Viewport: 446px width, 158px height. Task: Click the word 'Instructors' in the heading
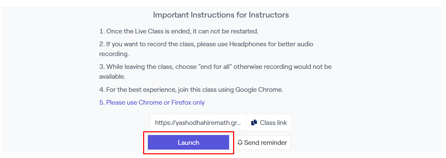[x=269, y=15]
